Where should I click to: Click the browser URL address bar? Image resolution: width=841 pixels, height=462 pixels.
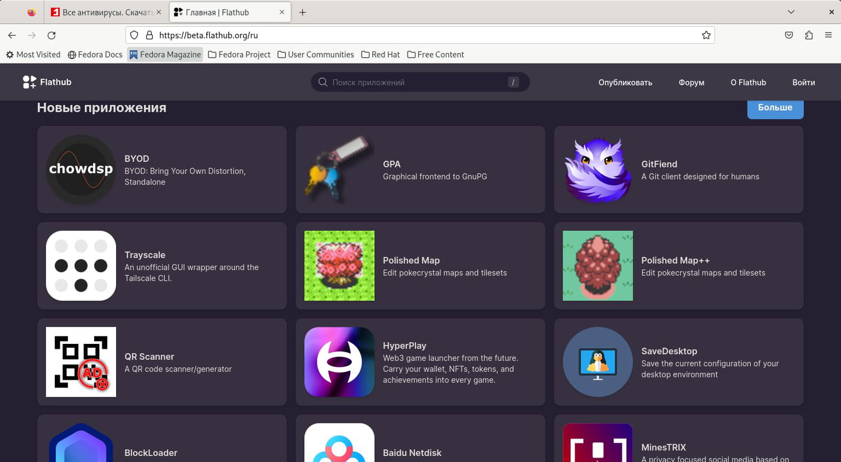click(x=420, y=35)
